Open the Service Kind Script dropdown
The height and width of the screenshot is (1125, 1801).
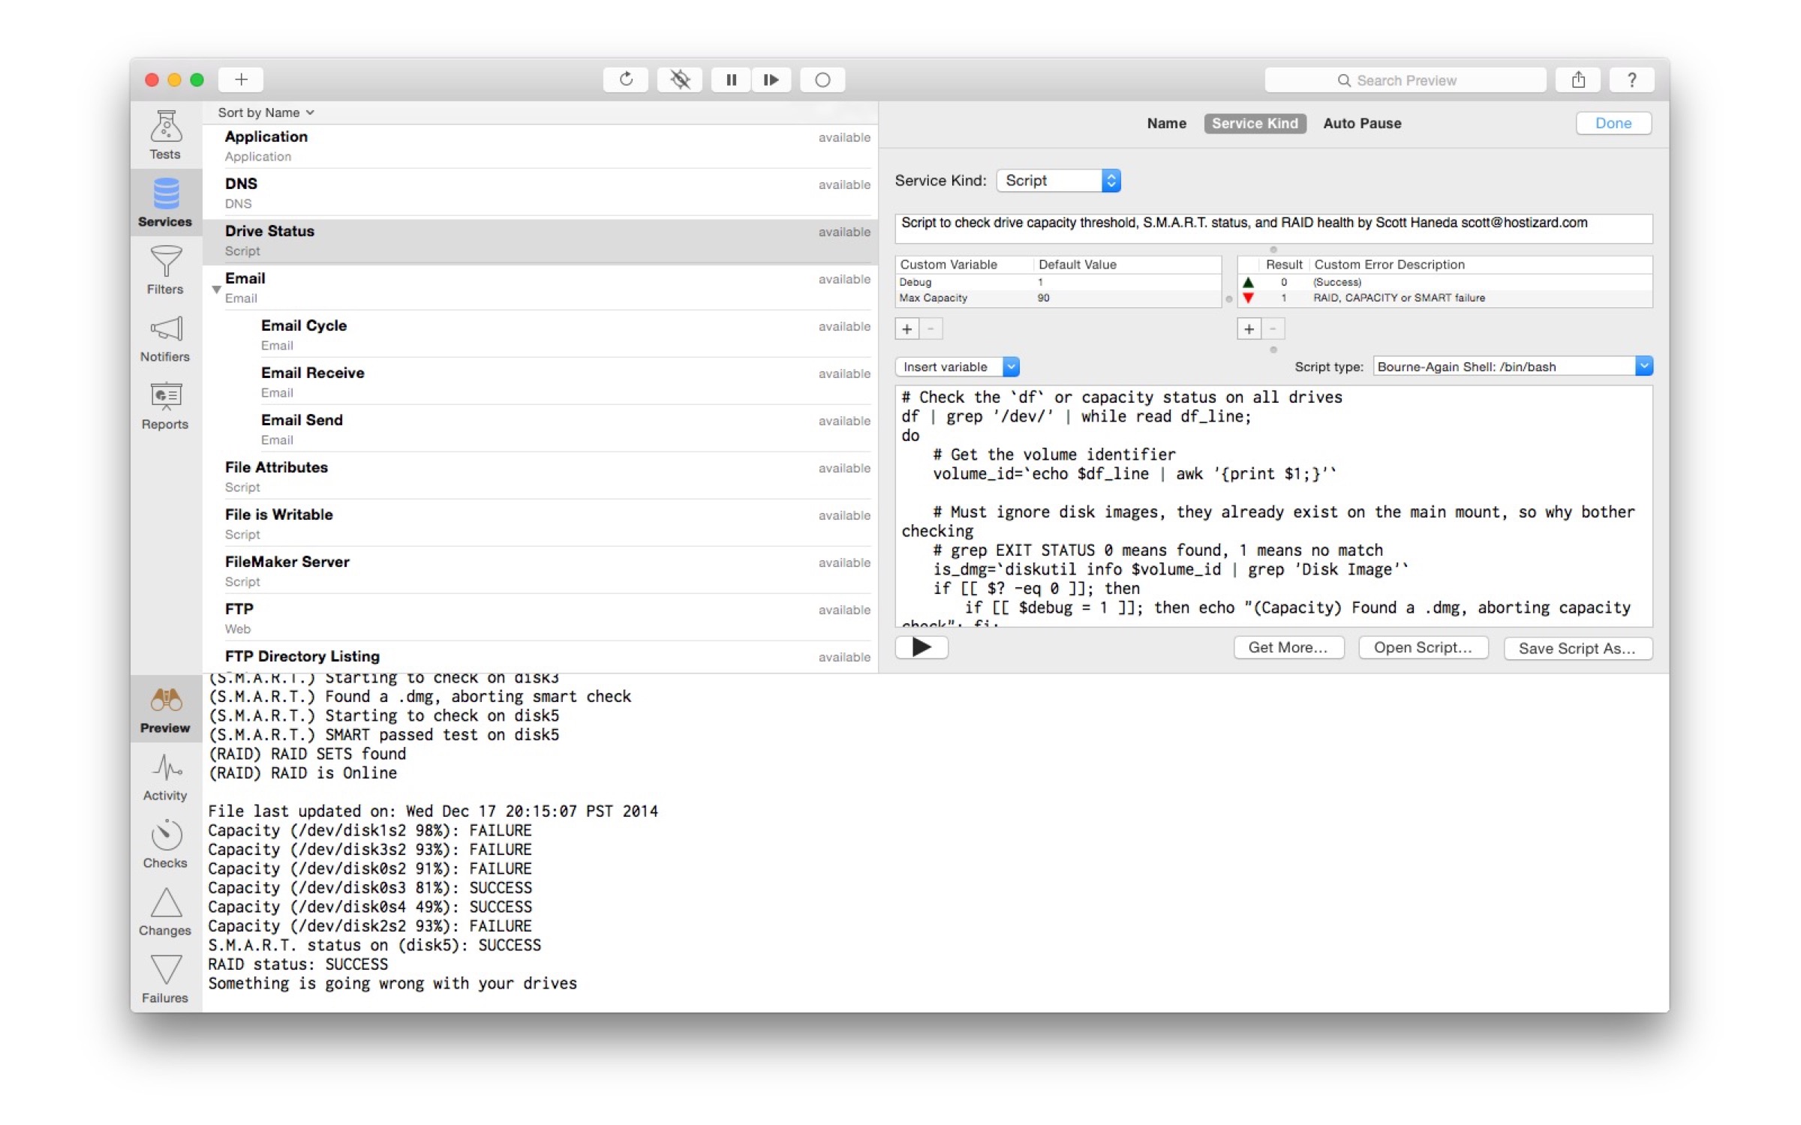tap(1058, 181)
